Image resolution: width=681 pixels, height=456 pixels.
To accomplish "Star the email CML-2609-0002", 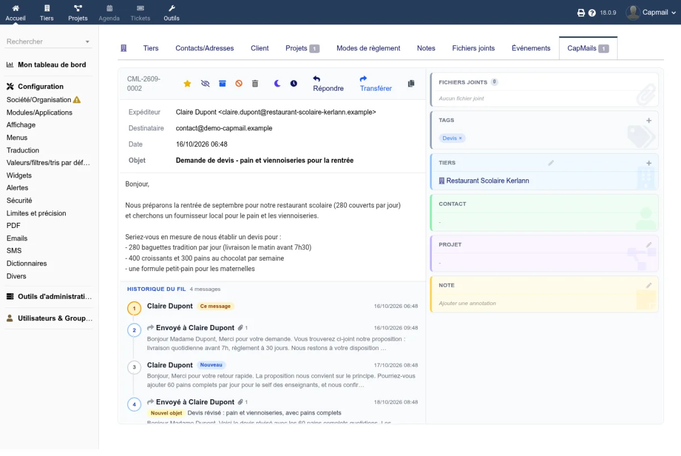I will [x=187, y=83].
